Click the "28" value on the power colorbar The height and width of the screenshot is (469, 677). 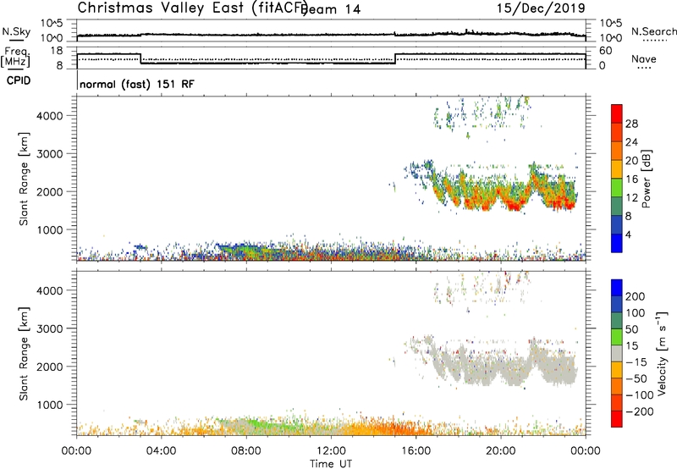tap(631, 124)
